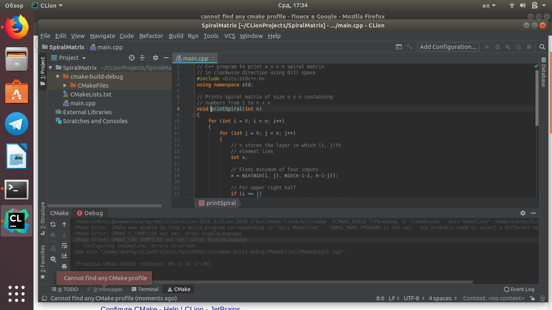Open the Refactor menu
552x310 pixels.
click(151, 36)
